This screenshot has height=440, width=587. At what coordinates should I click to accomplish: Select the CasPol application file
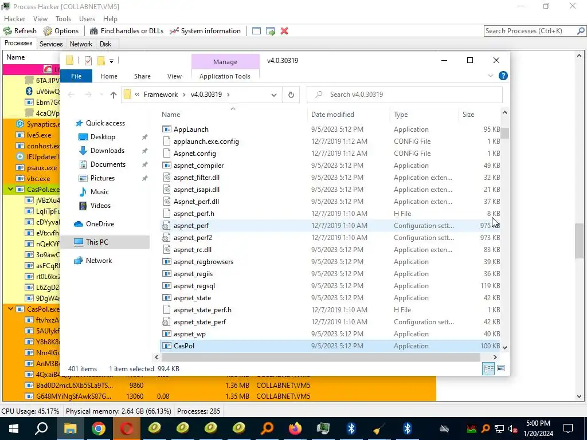tap(331, 345)
